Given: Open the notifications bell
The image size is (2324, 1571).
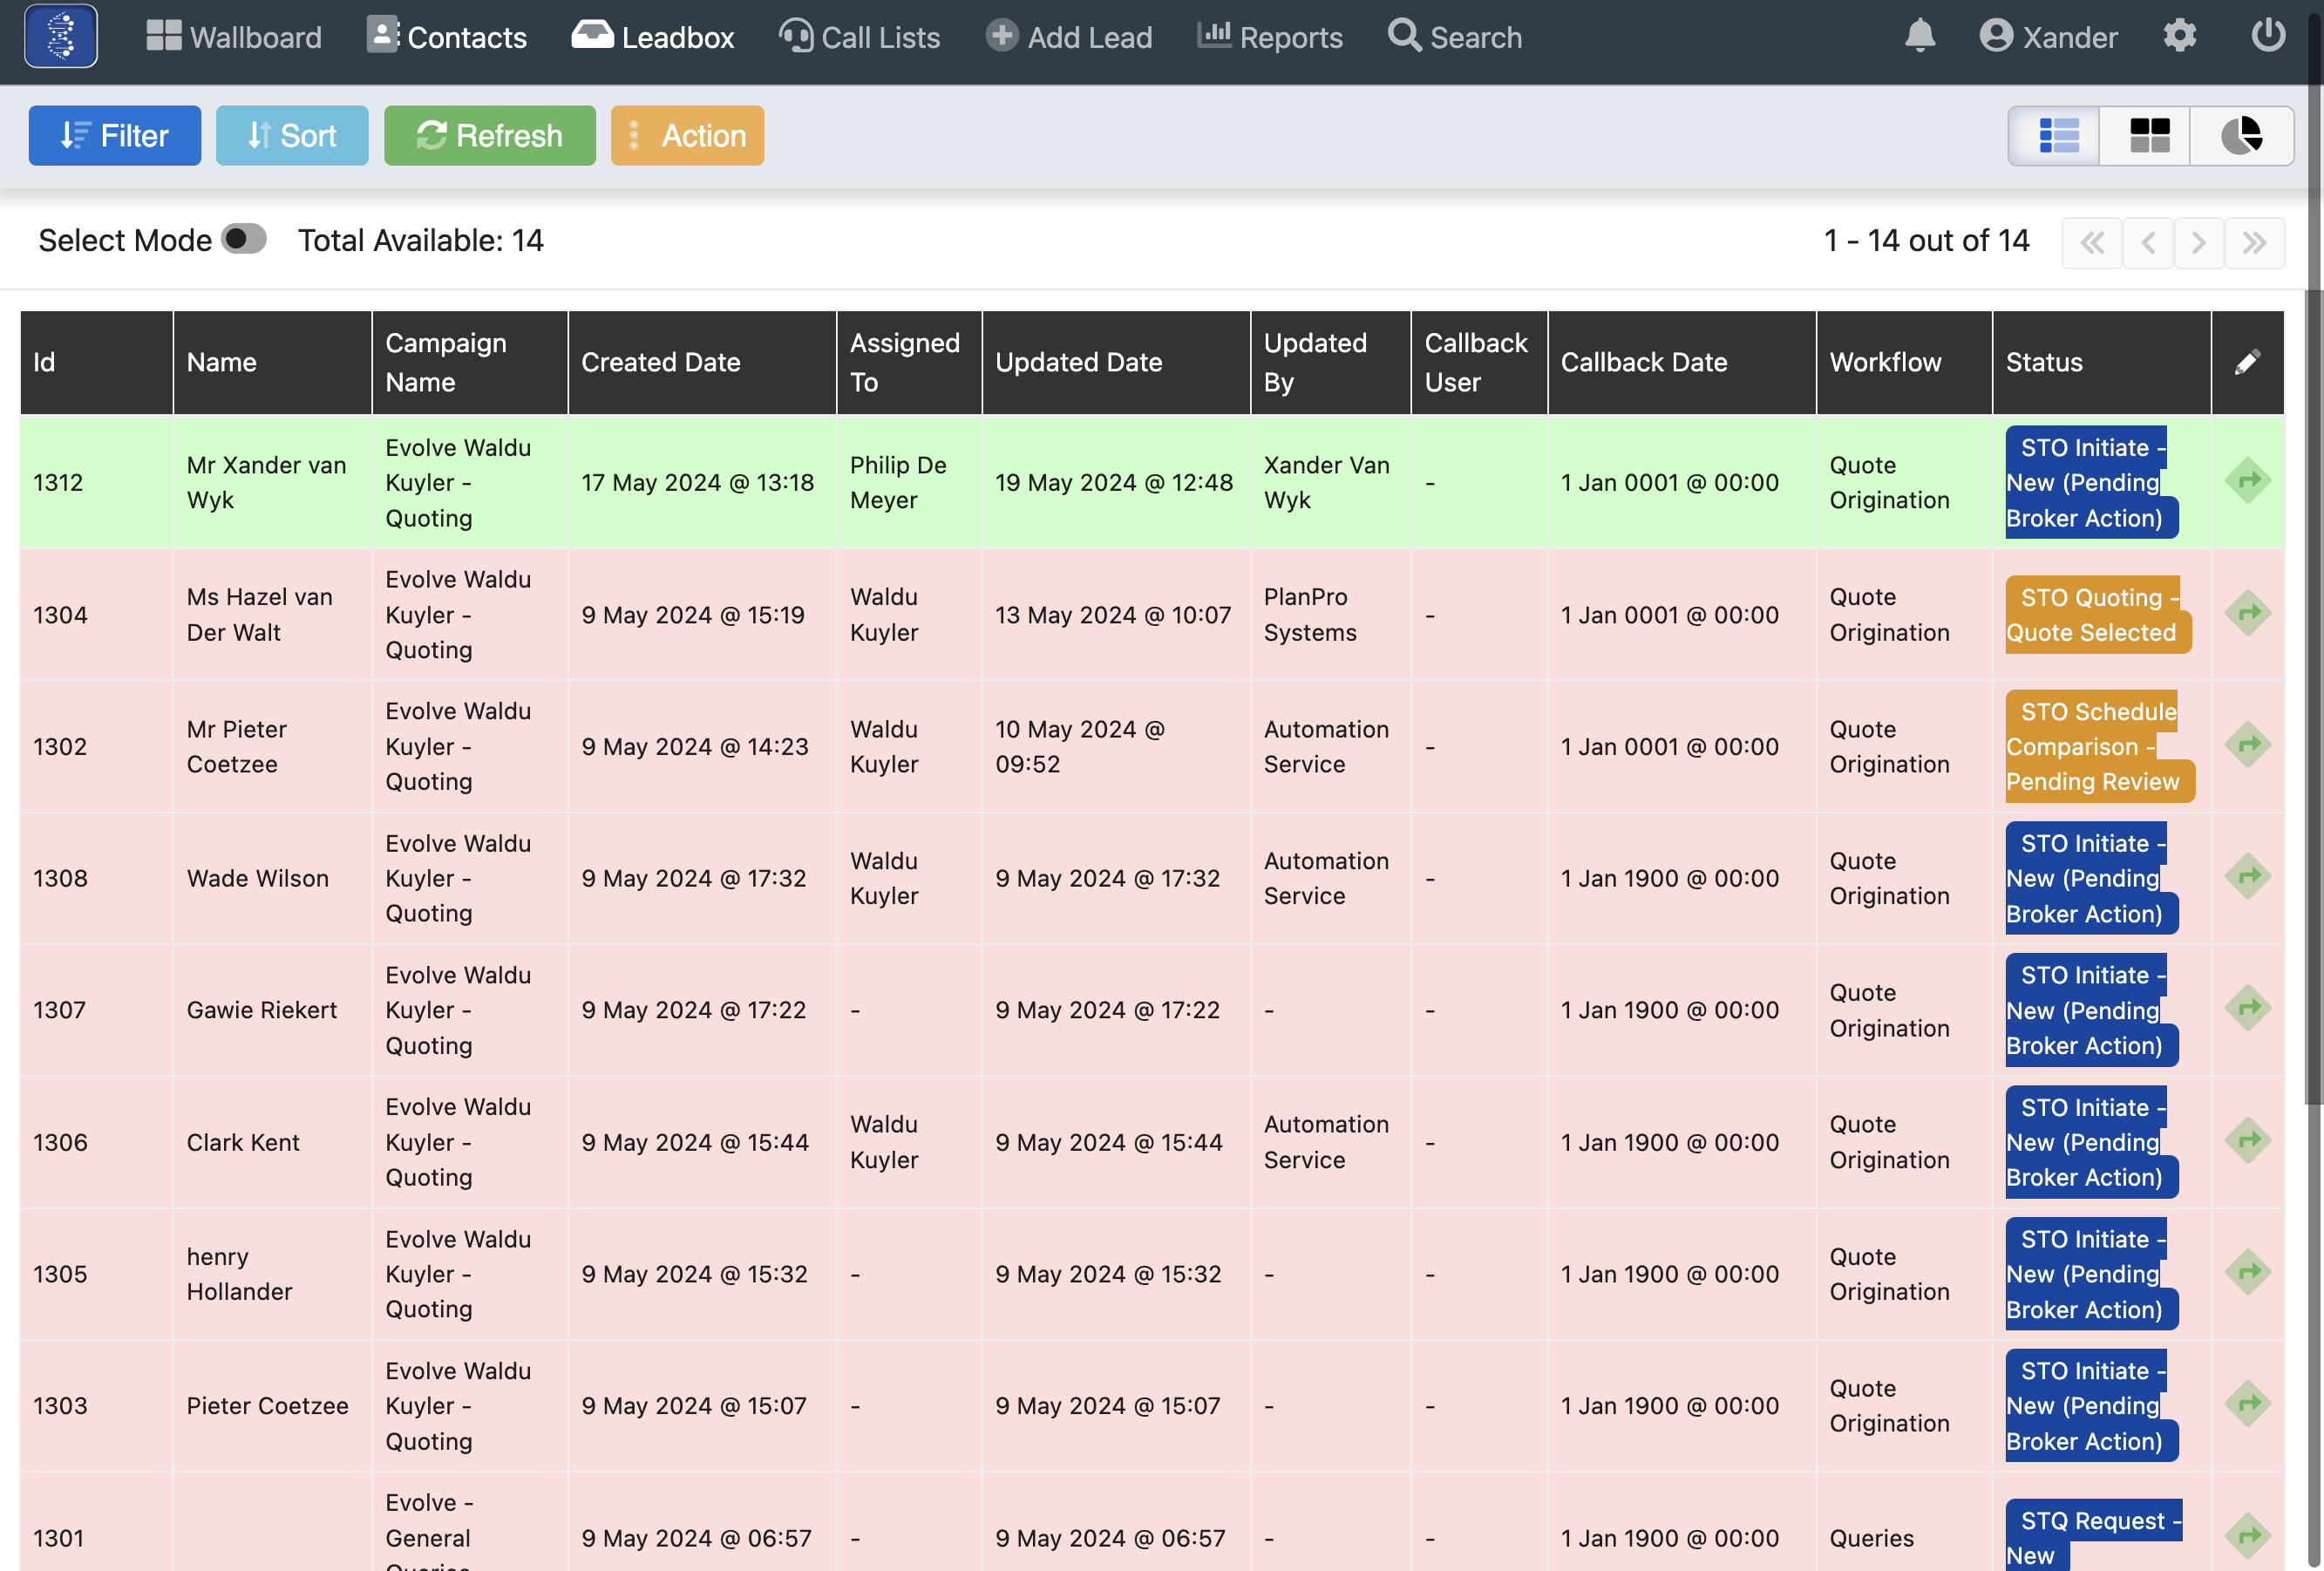Looking at the screenshot, I should [1919, 36].
